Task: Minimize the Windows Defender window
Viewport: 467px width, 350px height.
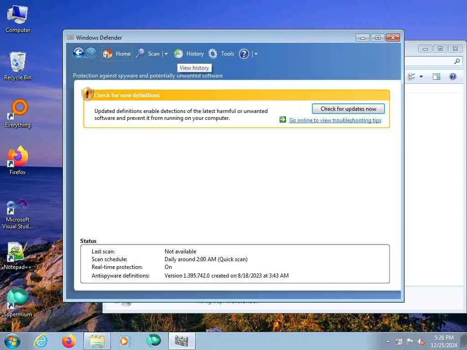Action: tap(363, 38)
